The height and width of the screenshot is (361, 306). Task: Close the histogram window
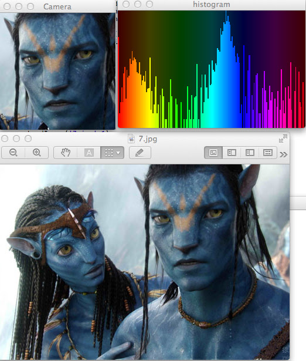[126, 4]
